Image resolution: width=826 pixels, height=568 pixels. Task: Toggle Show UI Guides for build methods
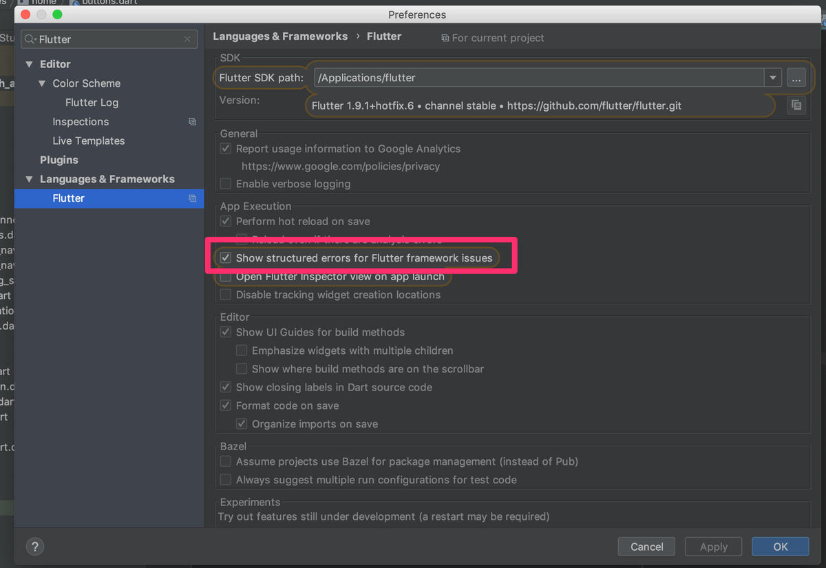(226, 332)
